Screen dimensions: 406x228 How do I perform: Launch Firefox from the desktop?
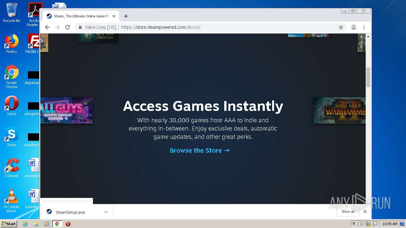pos(11,44)
